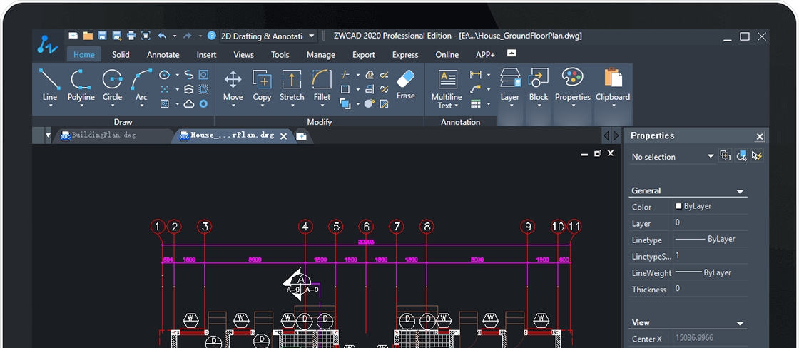The width and height of the screenshot is (799, 348).
Task: Click the LineWeight ByLayer value
Action: click(x=711, y=272)
